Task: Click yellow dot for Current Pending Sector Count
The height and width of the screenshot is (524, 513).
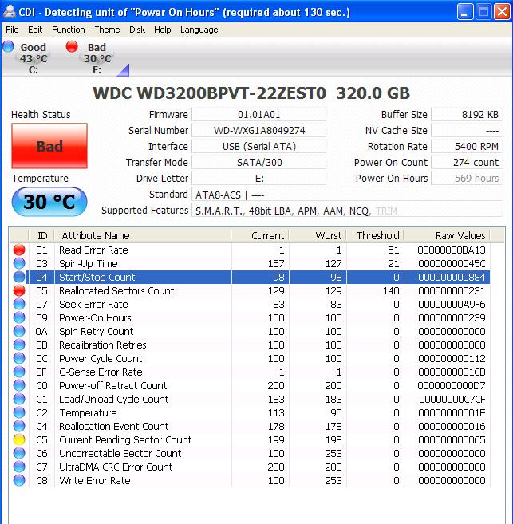Action: [19, 439]
